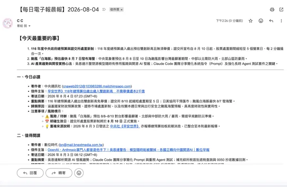Click the 寄送日期 2026 年 8 月 4 日 07:23 line
The height and width of the screenshot is (187, 287).
point(64,96)
